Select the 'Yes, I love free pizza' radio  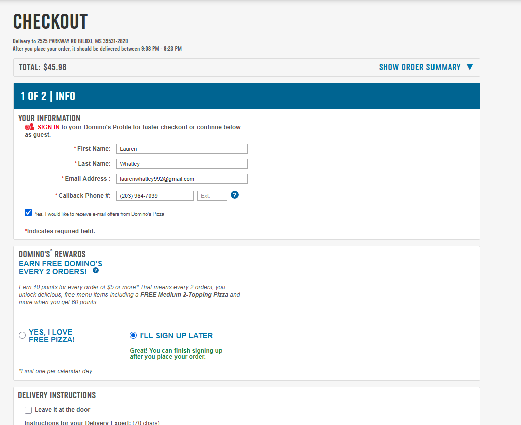[x=22, y=335]
